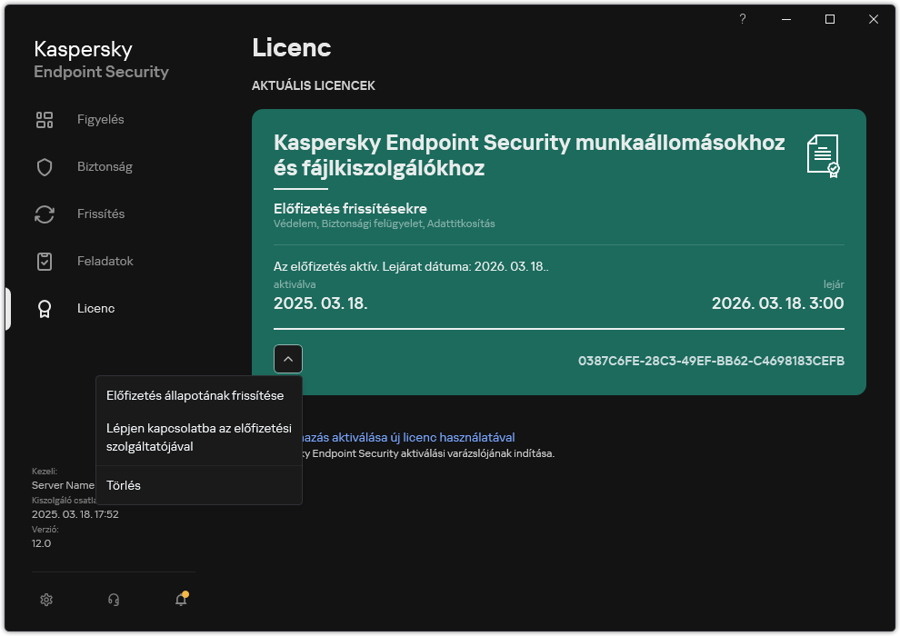Click the AKTUÁLIS LICENCEK heading
900x636 pixels.
tap(314, 85)
